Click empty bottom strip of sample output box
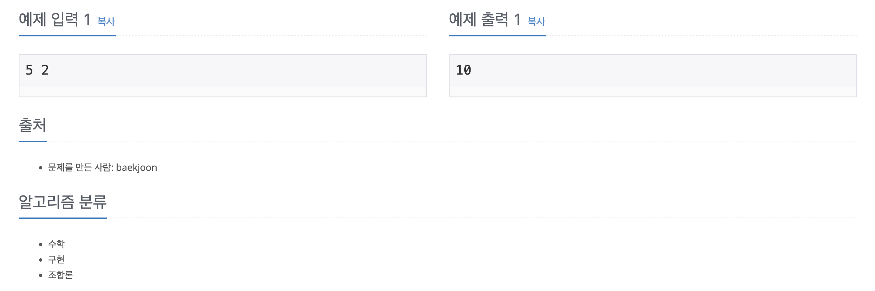 point(653,91)
